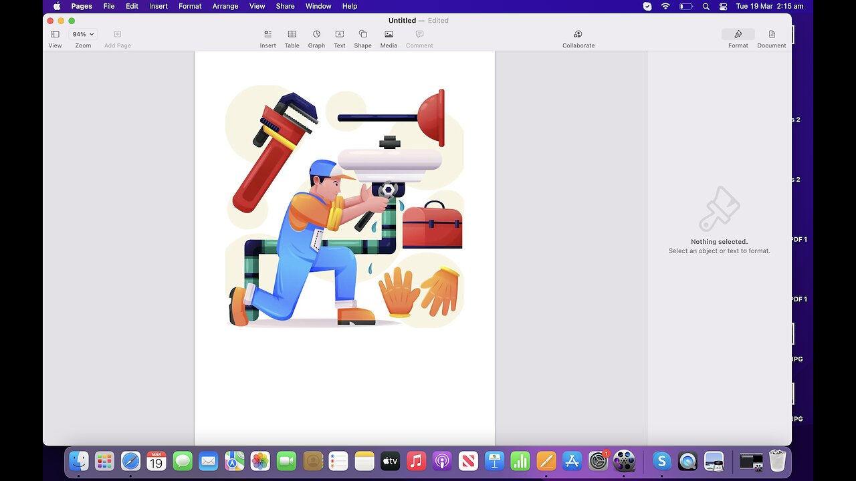Open Notes in the Dock
The image size is (856, 481).
pyautogui.click(x=364, y=461)
